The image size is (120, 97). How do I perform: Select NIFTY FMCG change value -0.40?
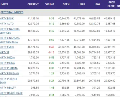click(51, 47)
